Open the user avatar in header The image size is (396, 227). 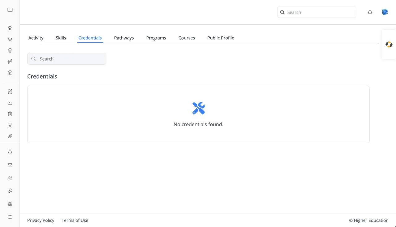(385, 12)
